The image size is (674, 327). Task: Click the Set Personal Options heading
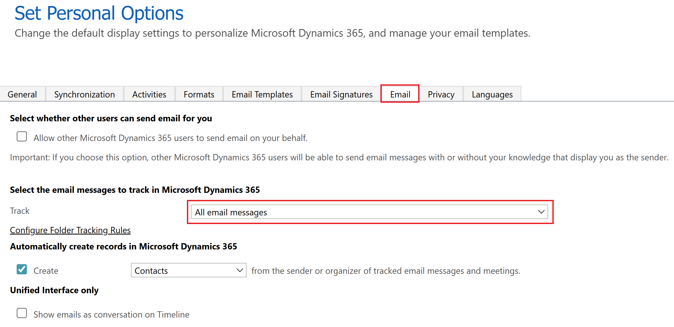coord(99,13)
